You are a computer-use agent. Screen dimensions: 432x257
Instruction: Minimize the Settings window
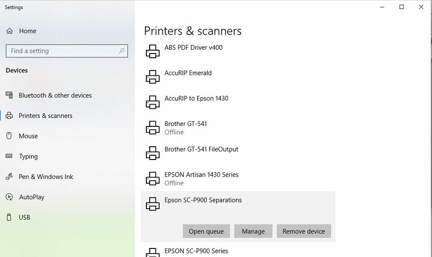(382, 7)
